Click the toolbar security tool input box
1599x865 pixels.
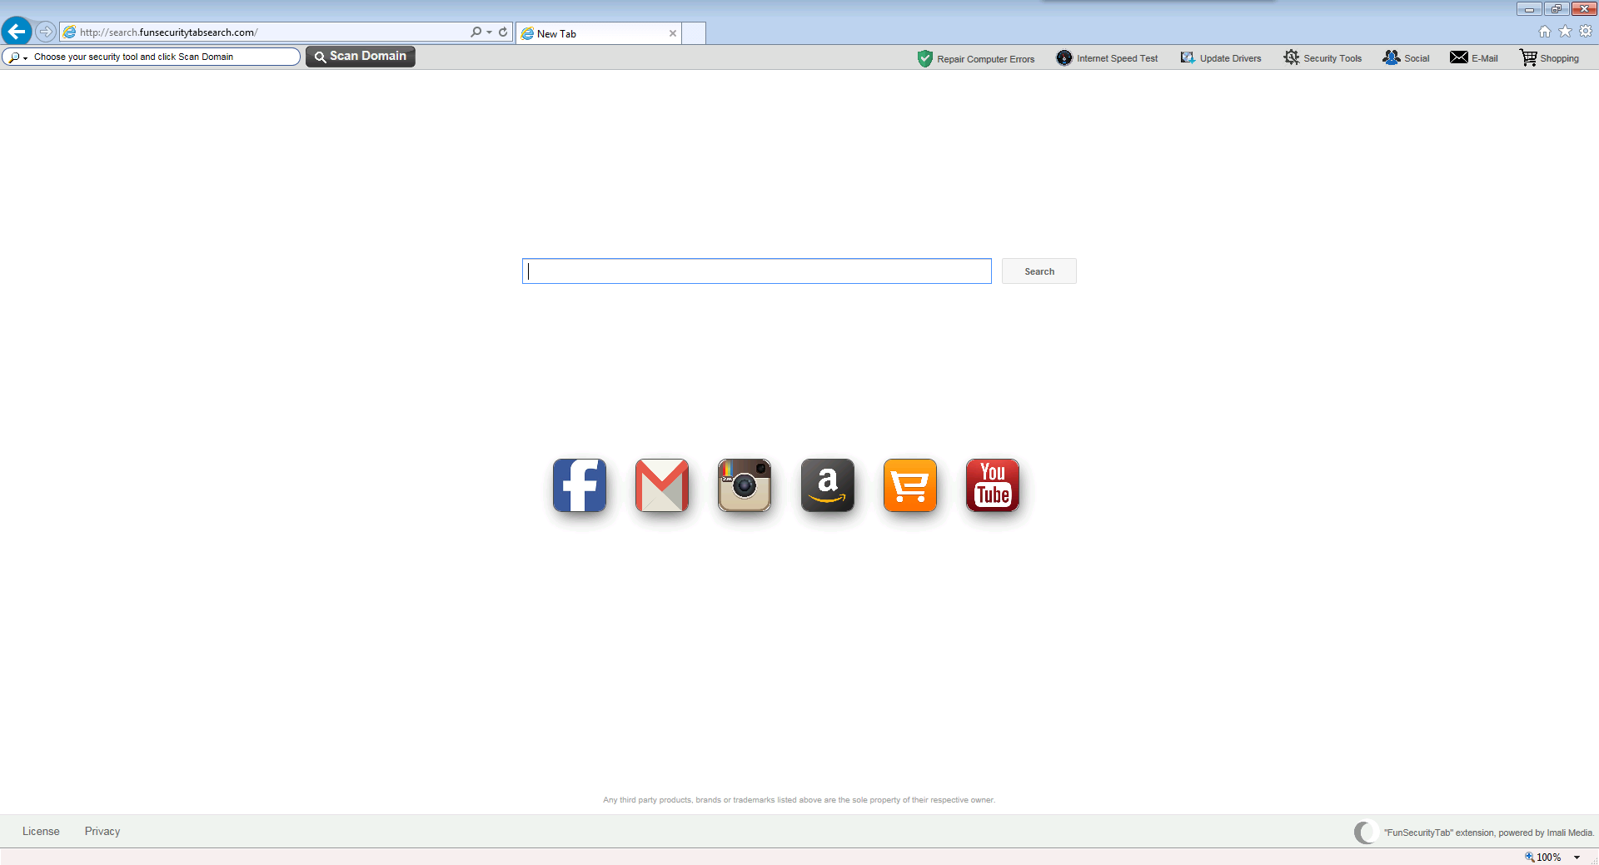click(x=152, y=57)
